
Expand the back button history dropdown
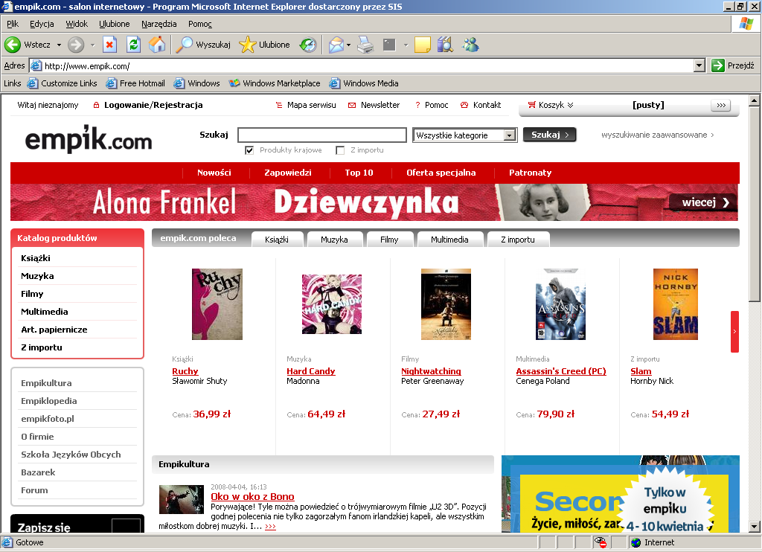[60, 45]
